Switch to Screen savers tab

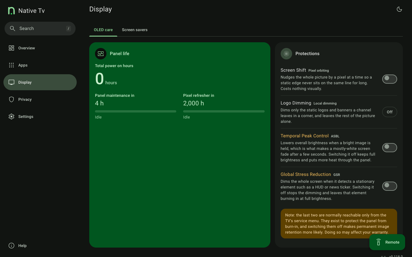click(x=135, y=30)
